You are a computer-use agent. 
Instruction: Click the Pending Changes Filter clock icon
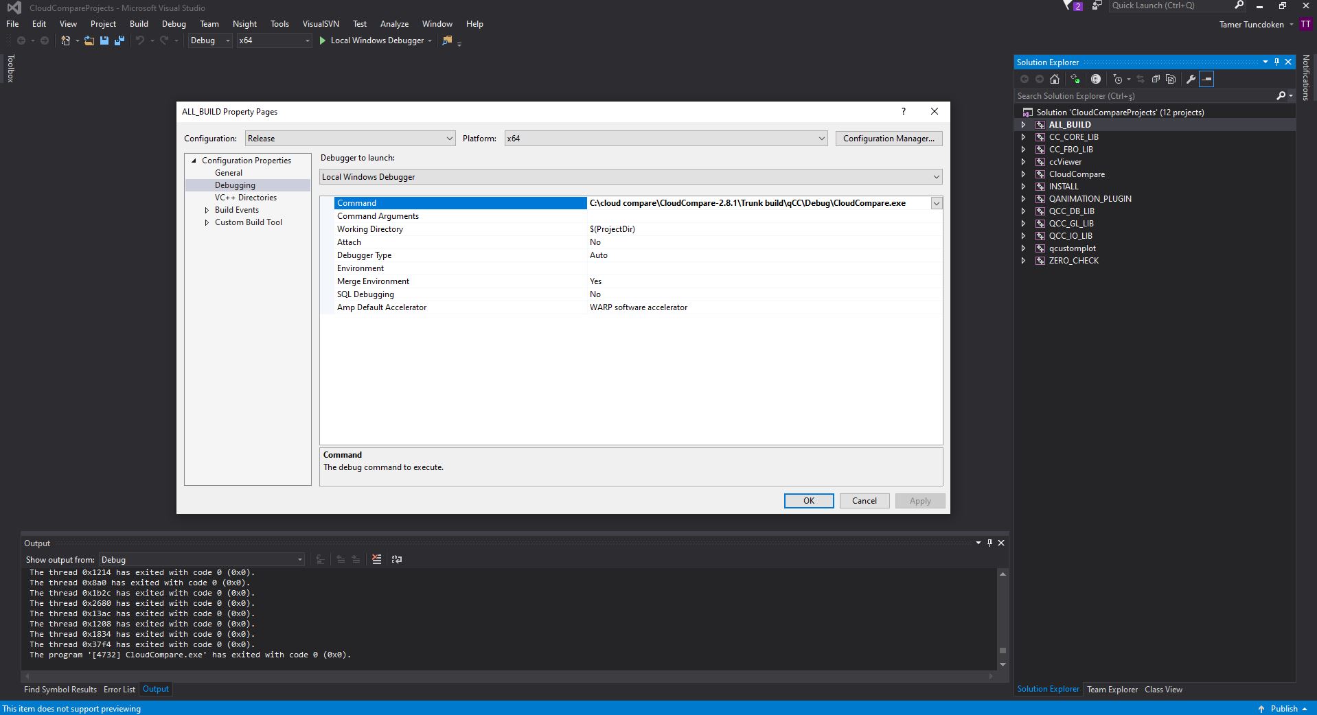[x=1117, y=79]
